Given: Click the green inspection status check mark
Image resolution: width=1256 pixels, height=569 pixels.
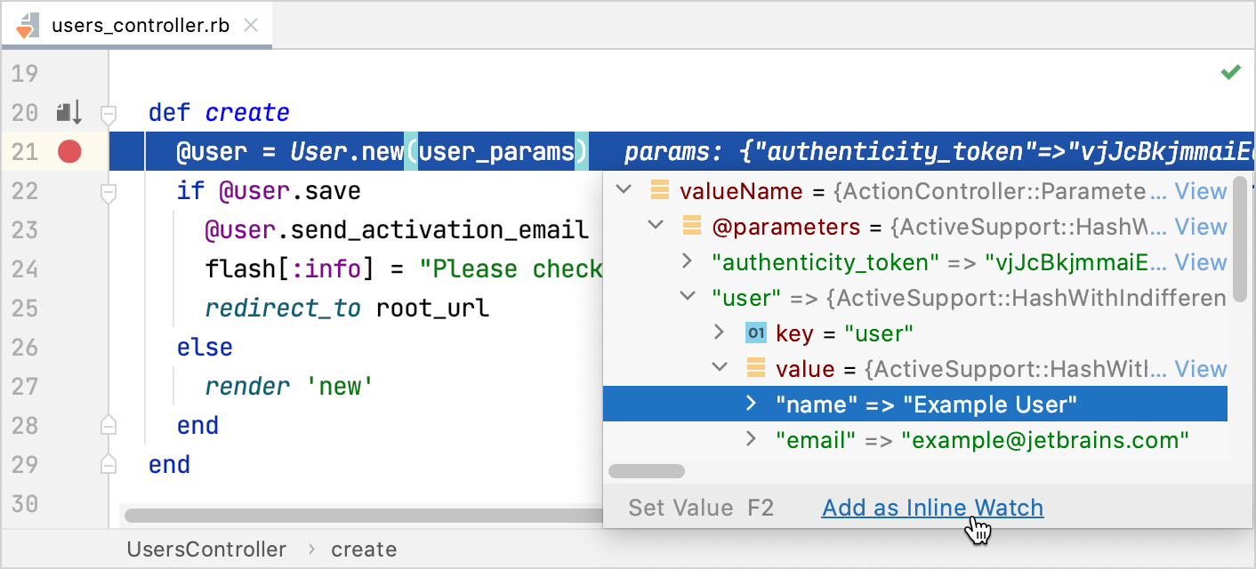Looking at the screenshot, I should click(1232, 71).
